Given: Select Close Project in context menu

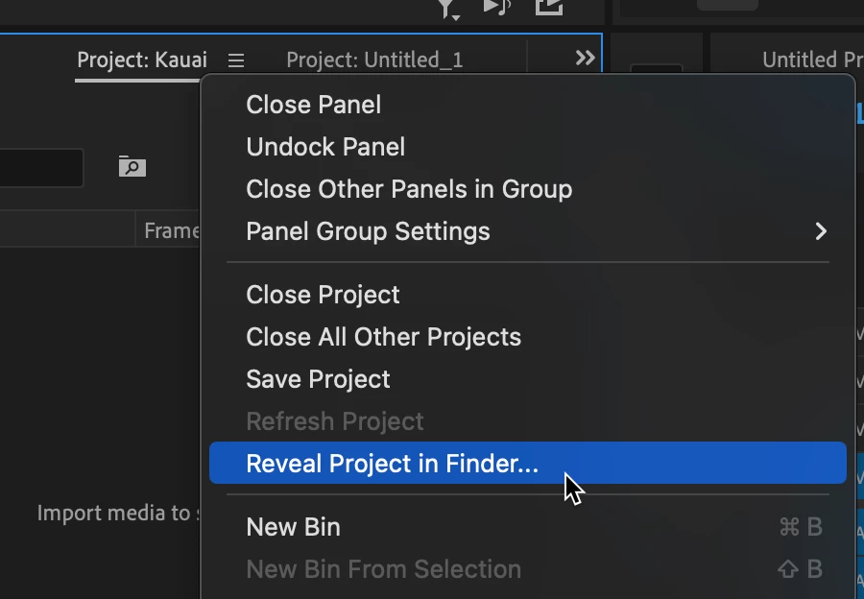Looking at the screenshot, I should [x=323, y=295].
